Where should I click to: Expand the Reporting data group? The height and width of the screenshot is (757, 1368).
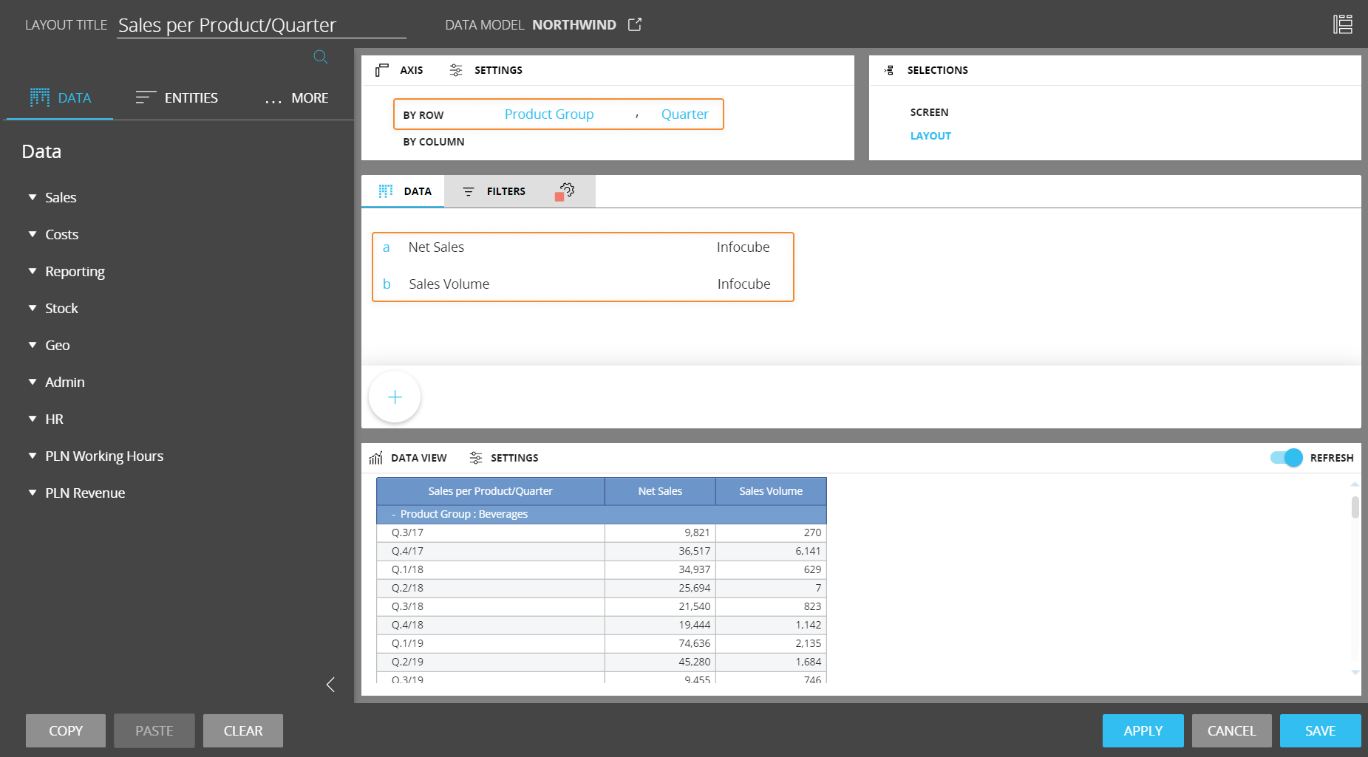tap(33, 271)
